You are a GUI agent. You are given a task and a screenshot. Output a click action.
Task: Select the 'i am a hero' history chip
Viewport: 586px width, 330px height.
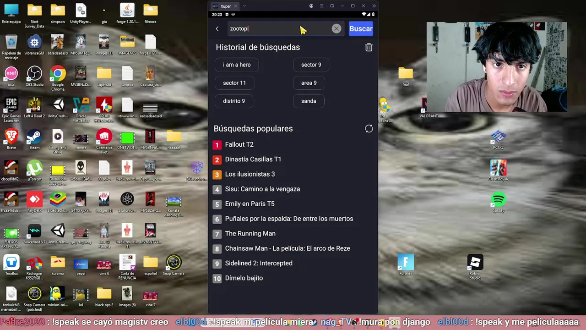click(x=237, y=65)
